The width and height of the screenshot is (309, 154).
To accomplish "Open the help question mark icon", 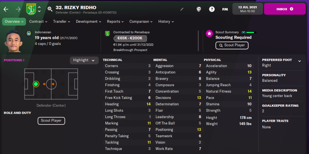I will coord(212,9).
